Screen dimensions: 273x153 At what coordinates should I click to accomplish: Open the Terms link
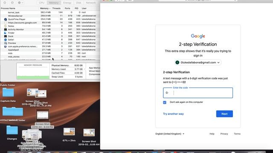[237, 134]
